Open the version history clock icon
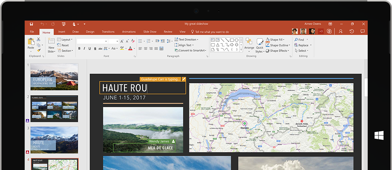This screenshot has height=170, width=392. point(352,31)
